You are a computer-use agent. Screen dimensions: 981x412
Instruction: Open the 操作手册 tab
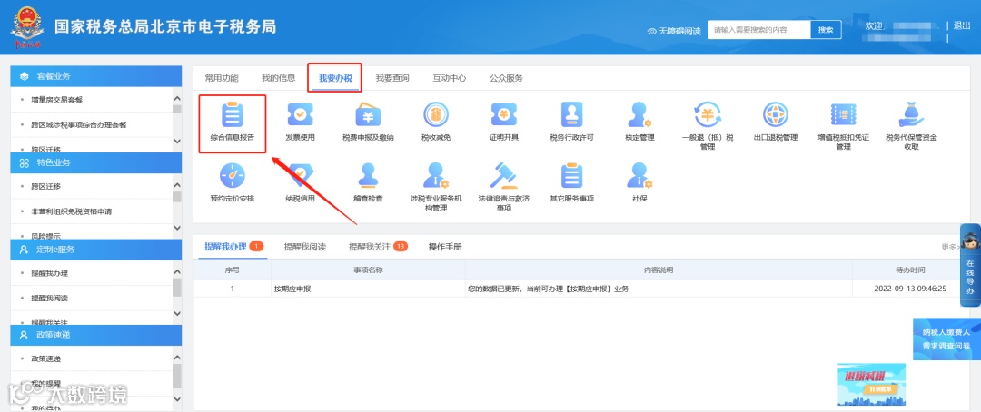445,246
